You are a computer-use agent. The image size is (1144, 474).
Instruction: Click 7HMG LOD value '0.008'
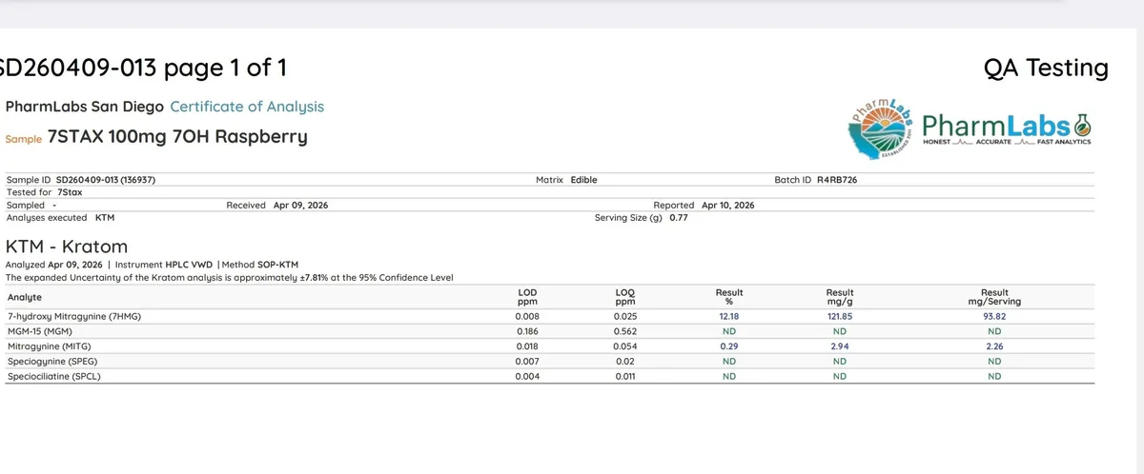tap(527, 316)
